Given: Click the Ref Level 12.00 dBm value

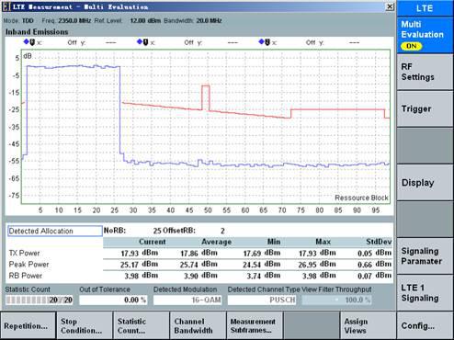Looking at the screenshot, I should (x=145, y=21).
